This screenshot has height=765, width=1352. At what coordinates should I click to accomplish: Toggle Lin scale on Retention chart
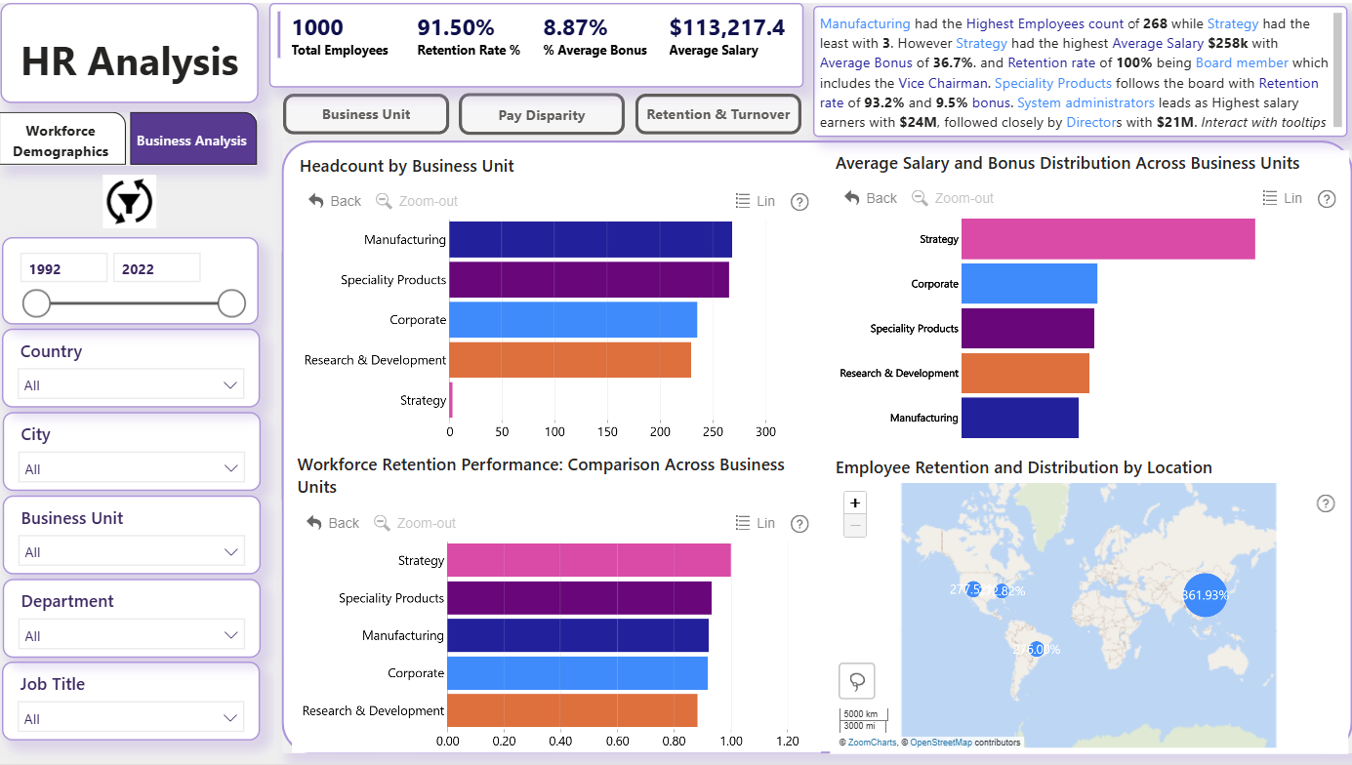pos(755,523)
